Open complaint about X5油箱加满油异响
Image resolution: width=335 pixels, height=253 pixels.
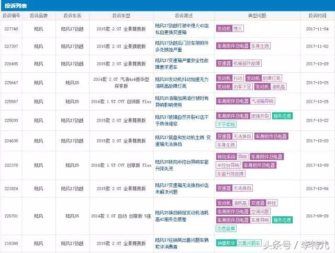click(x=182, y=102)
